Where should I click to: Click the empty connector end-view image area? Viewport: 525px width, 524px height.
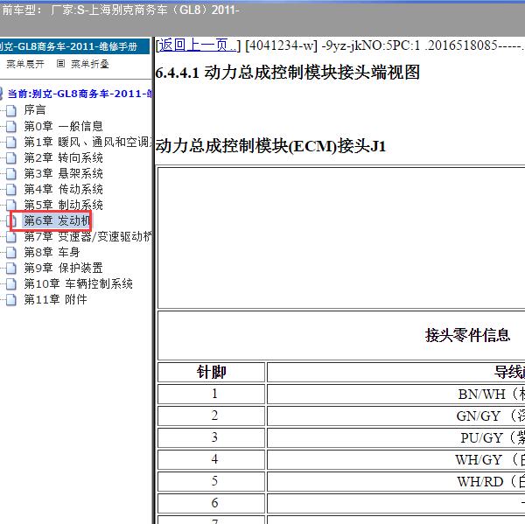(341, 238)
